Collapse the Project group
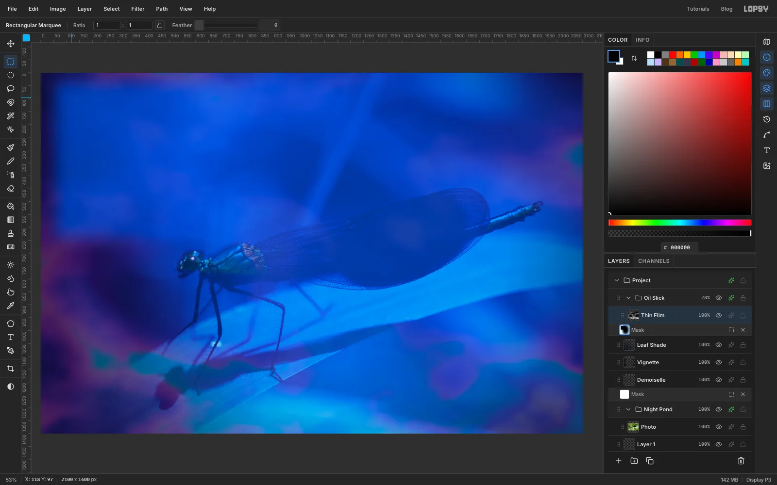Viewport: 777px width, 485px height. pyautogui.click(x=617, y=280)
